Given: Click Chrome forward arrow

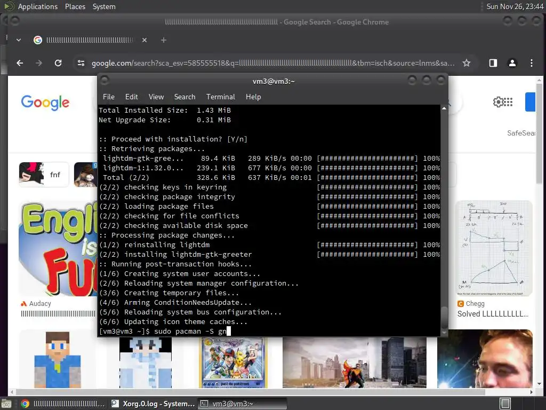Looking at the screenshot, I should coord(38,63).
